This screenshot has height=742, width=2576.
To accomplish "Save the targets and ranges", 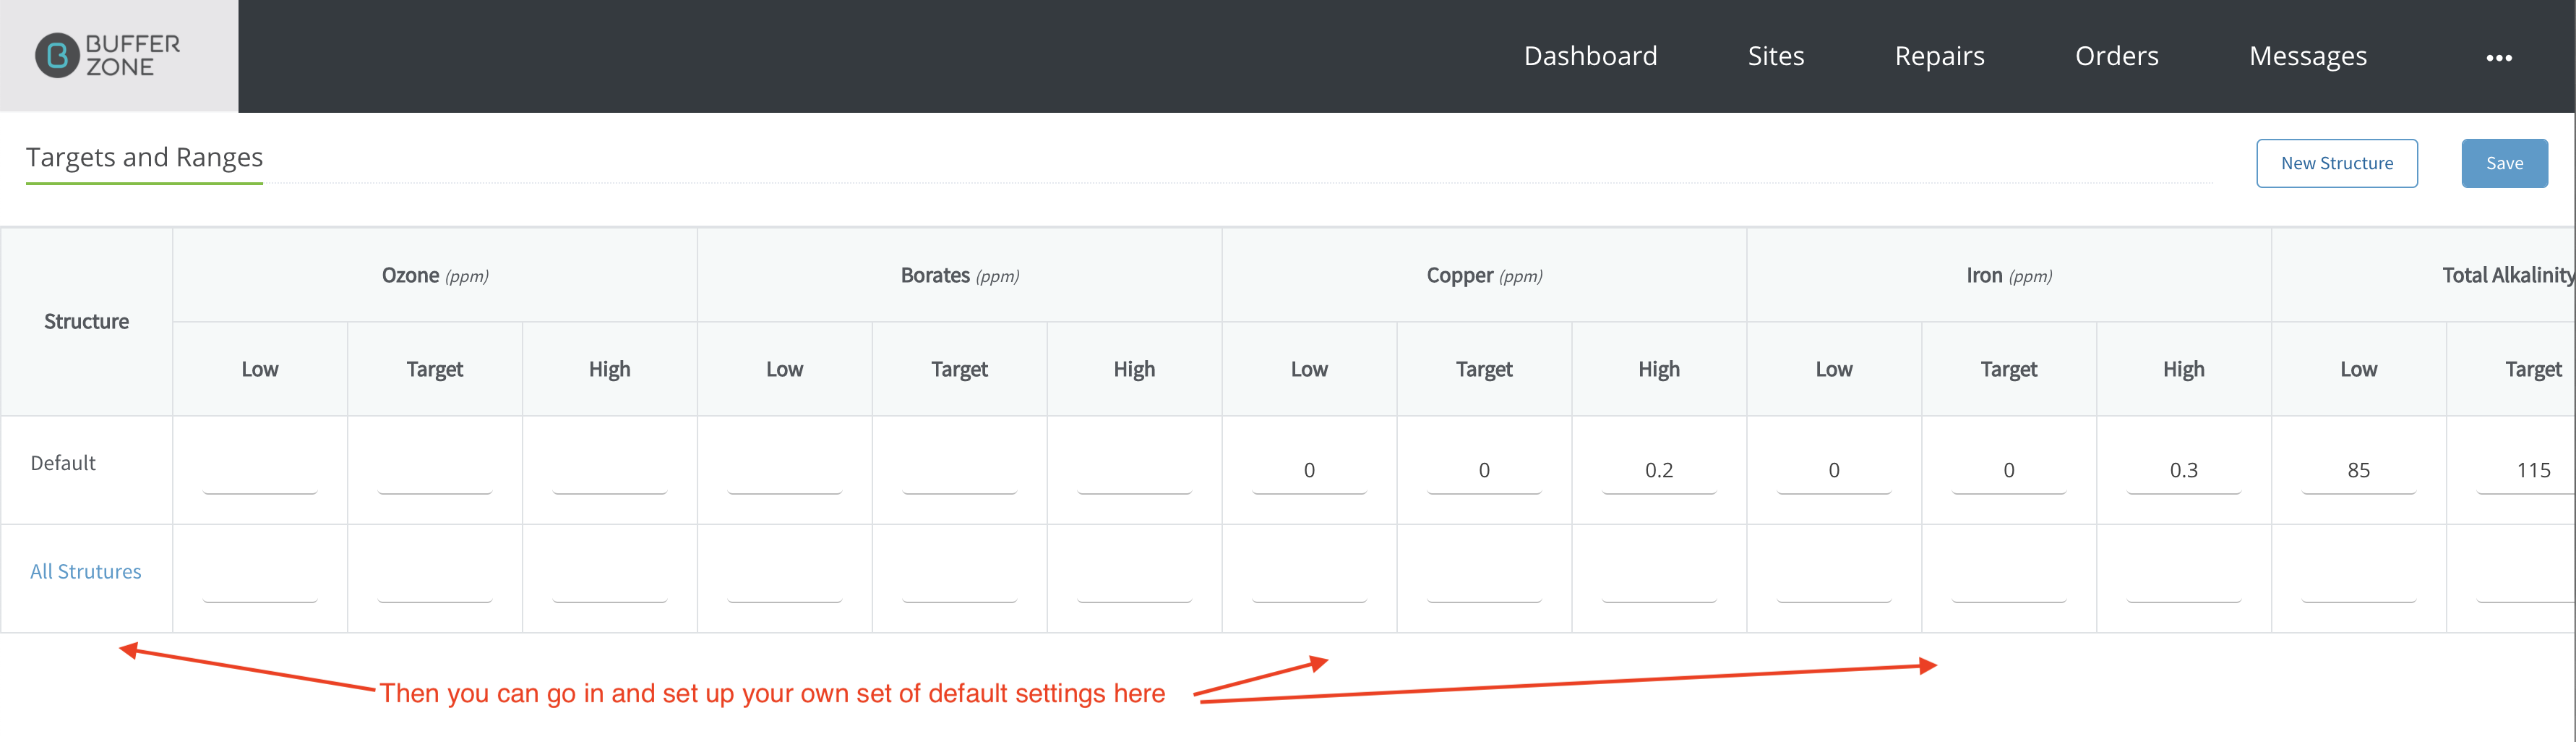I will click(x=2504, y=163).
